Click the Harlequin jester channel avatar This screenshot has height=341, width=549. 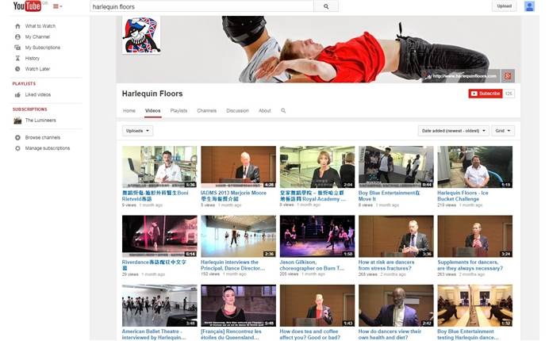tap(141, 35)
